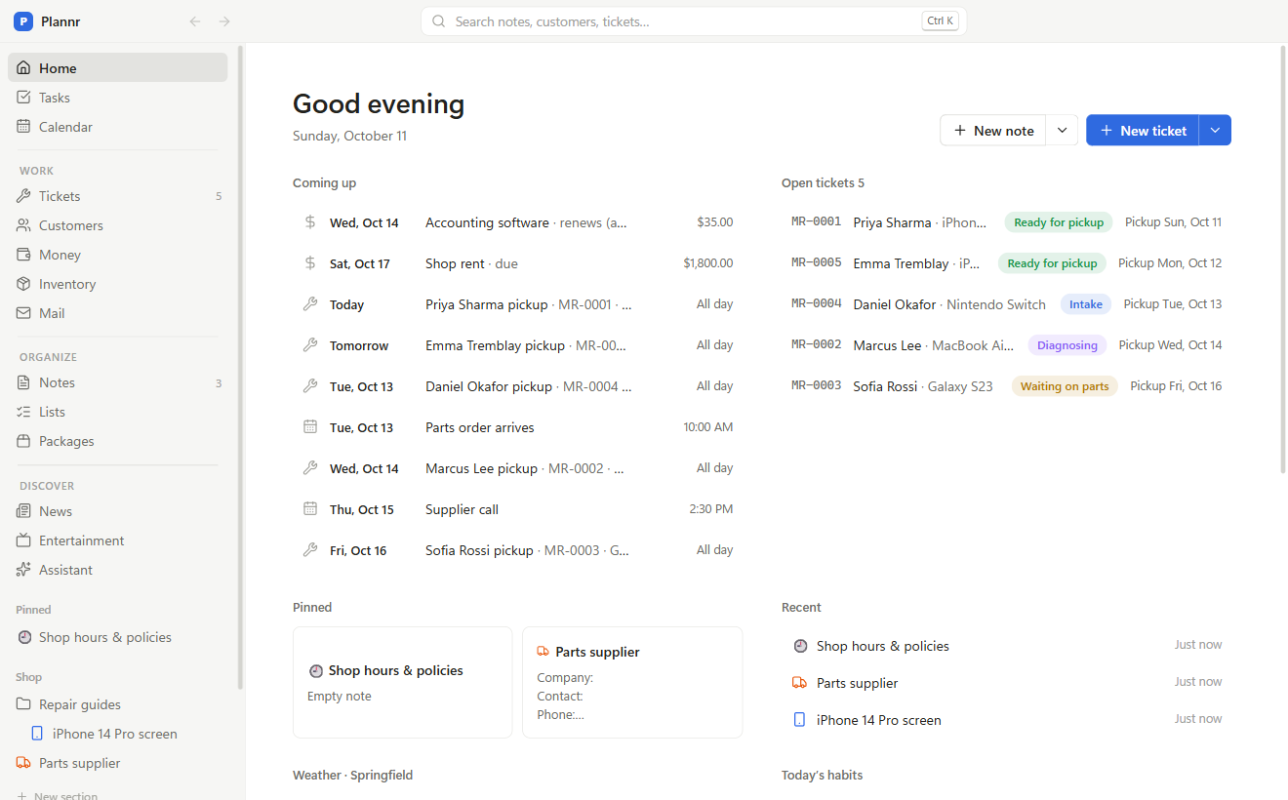Click the Mail envelope icon
1288x800 pixels.
pyautogui.click(x=23, y=313)
